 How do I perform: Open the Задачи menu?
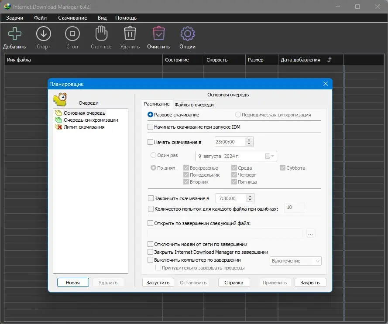click(14, 18)
